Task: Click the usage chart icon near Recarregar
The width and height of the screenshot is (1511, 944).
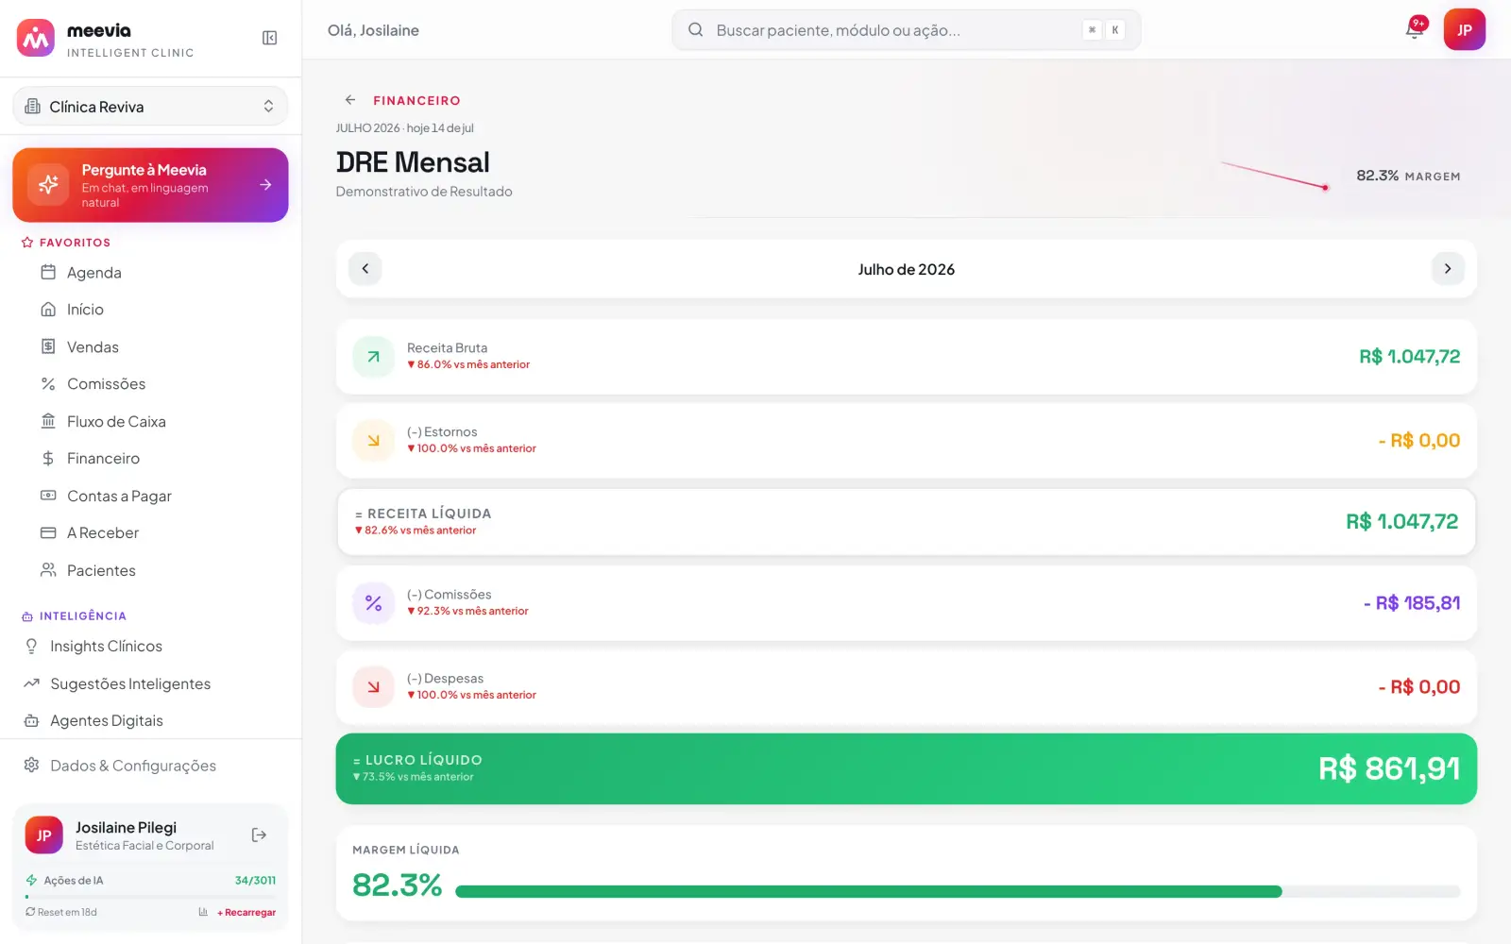Action: [203, 912]
